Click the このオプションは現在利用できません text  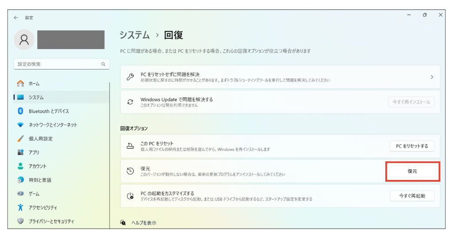[x=169, y=105]
